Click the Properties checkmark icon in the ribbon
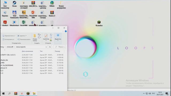171x96 pixels. (x=46, y=36)
